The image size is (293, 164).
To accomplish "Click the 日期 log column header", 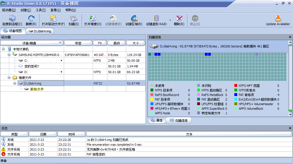I will 43,134.
